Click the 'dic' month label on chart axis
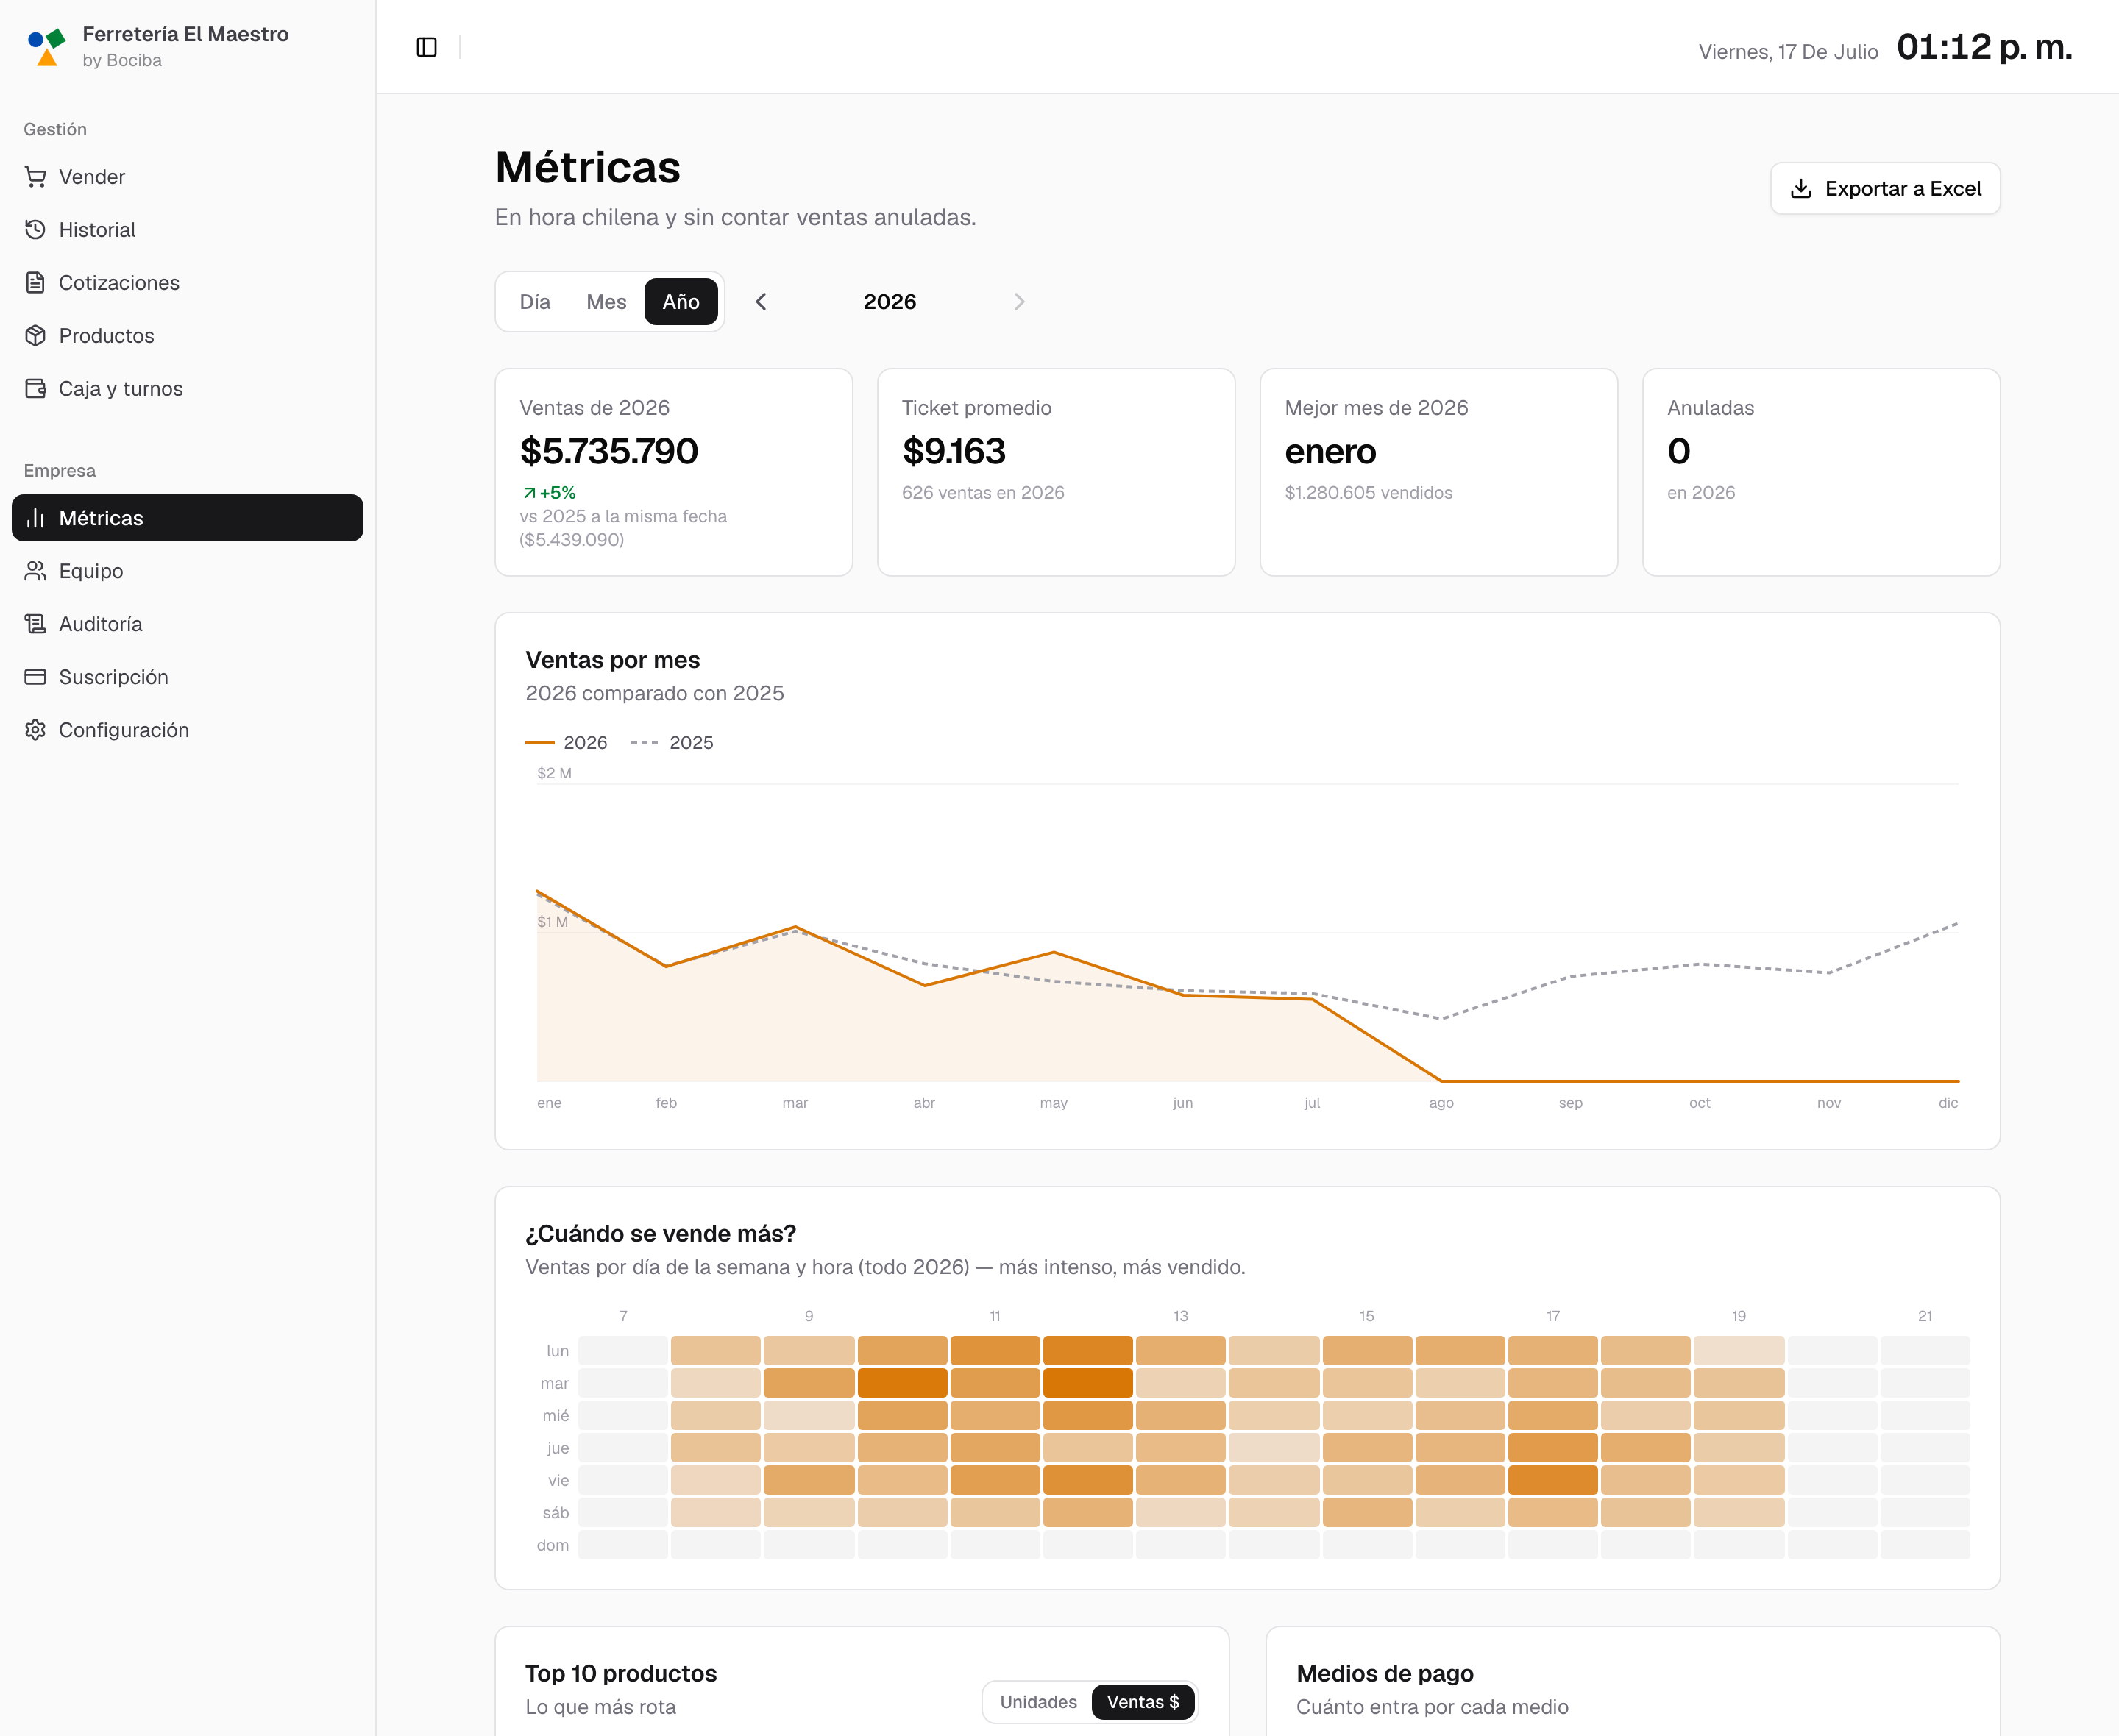2119x1736 pixels. (x=1948, y=1103)
